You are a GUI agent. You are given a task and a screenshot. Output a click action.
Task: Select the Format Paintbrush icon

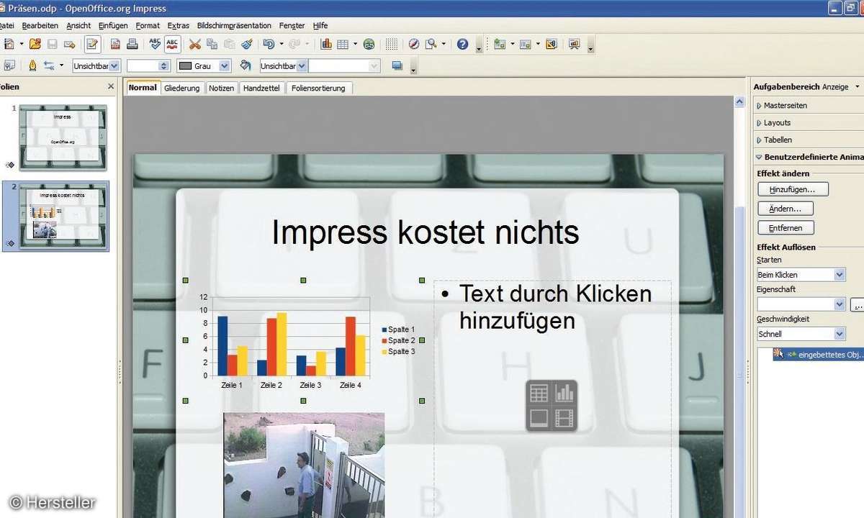click(x=247, y=44)
